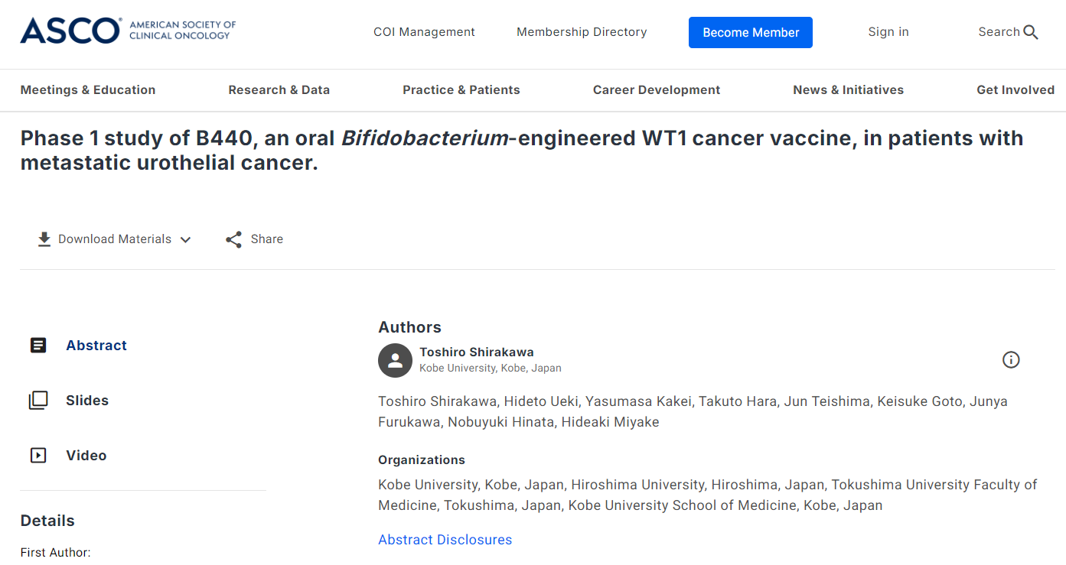Click Toshiro Shirakawa's avatar icon
This screenshot has width=1066, height=565.
coord(395,360)
